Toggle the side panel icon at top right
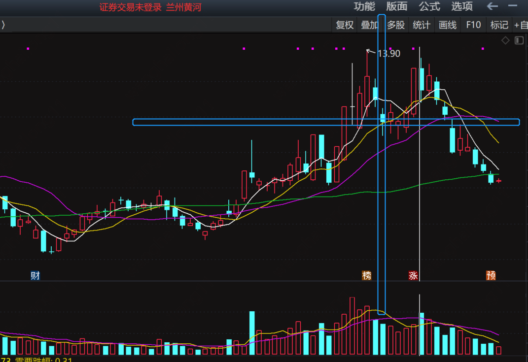This screenshot has width=528, height=362. [519, 41]
